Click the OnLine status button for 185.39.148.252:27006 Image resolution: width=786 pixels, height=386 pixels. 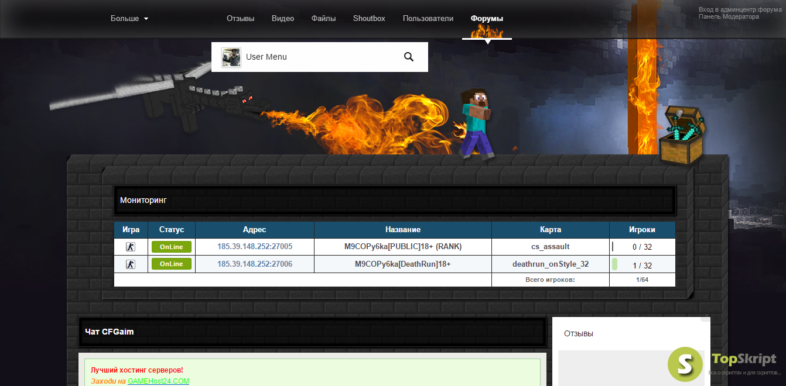tap(172, 264)
